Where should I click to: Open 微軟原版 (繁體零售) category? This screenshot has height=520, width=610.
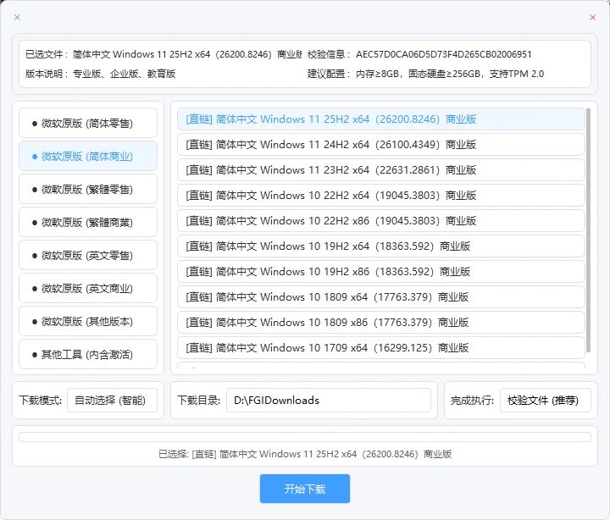coord(88,190)
